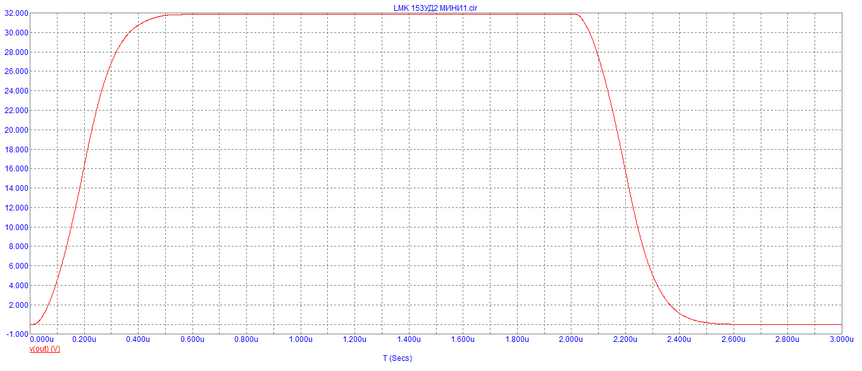The image size is (862, 371).
Task: Click the 30.000 Y-axis value
Action: point(16,33)
